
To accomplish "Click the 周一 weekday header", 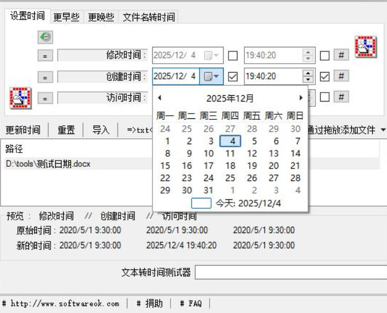I will pos(165,116).
